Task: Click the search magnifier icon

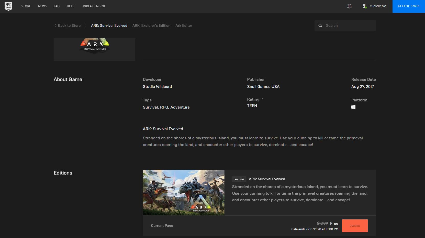Action: point(320,25)
